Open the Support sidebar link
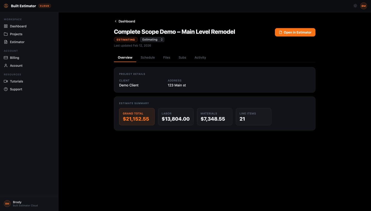Image resolution: width=371 pixels, height=211 pixels. (x=29, y=89)
